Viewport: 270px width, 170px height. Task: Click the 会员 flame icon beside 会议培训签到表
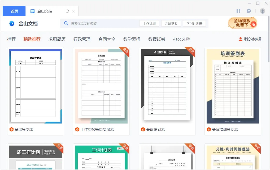click(209, 129)
